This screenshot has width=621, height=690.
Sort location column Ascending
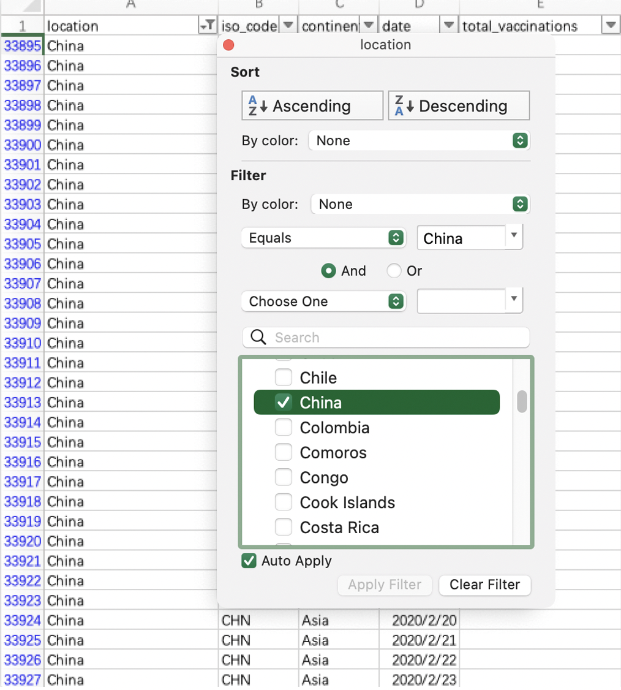(312, 106)
